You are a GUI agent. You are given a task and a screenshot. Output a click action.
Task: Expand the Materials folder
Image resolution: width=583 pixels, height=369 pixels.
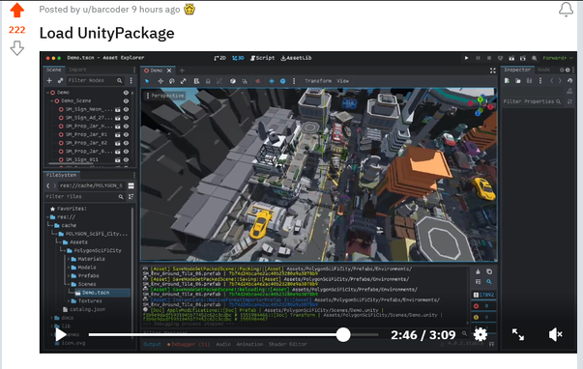69,259
